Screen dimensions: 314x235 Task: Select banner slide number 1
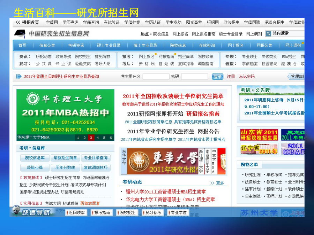(78, 138)
